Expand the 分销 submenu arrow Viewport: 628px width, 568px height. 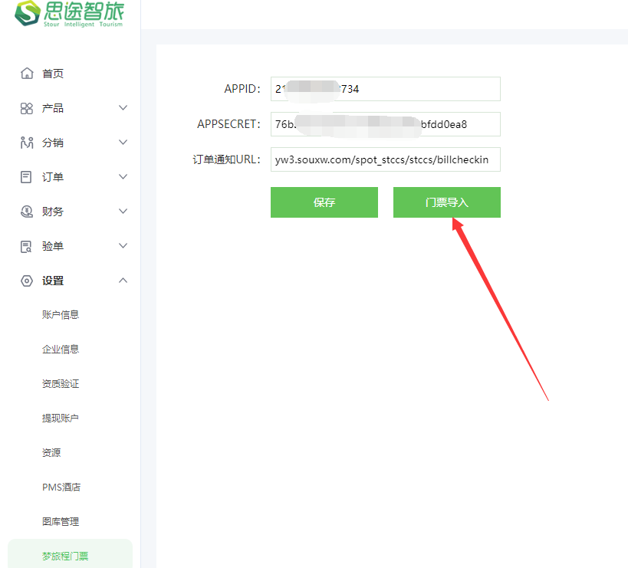(x=123, y=143)
